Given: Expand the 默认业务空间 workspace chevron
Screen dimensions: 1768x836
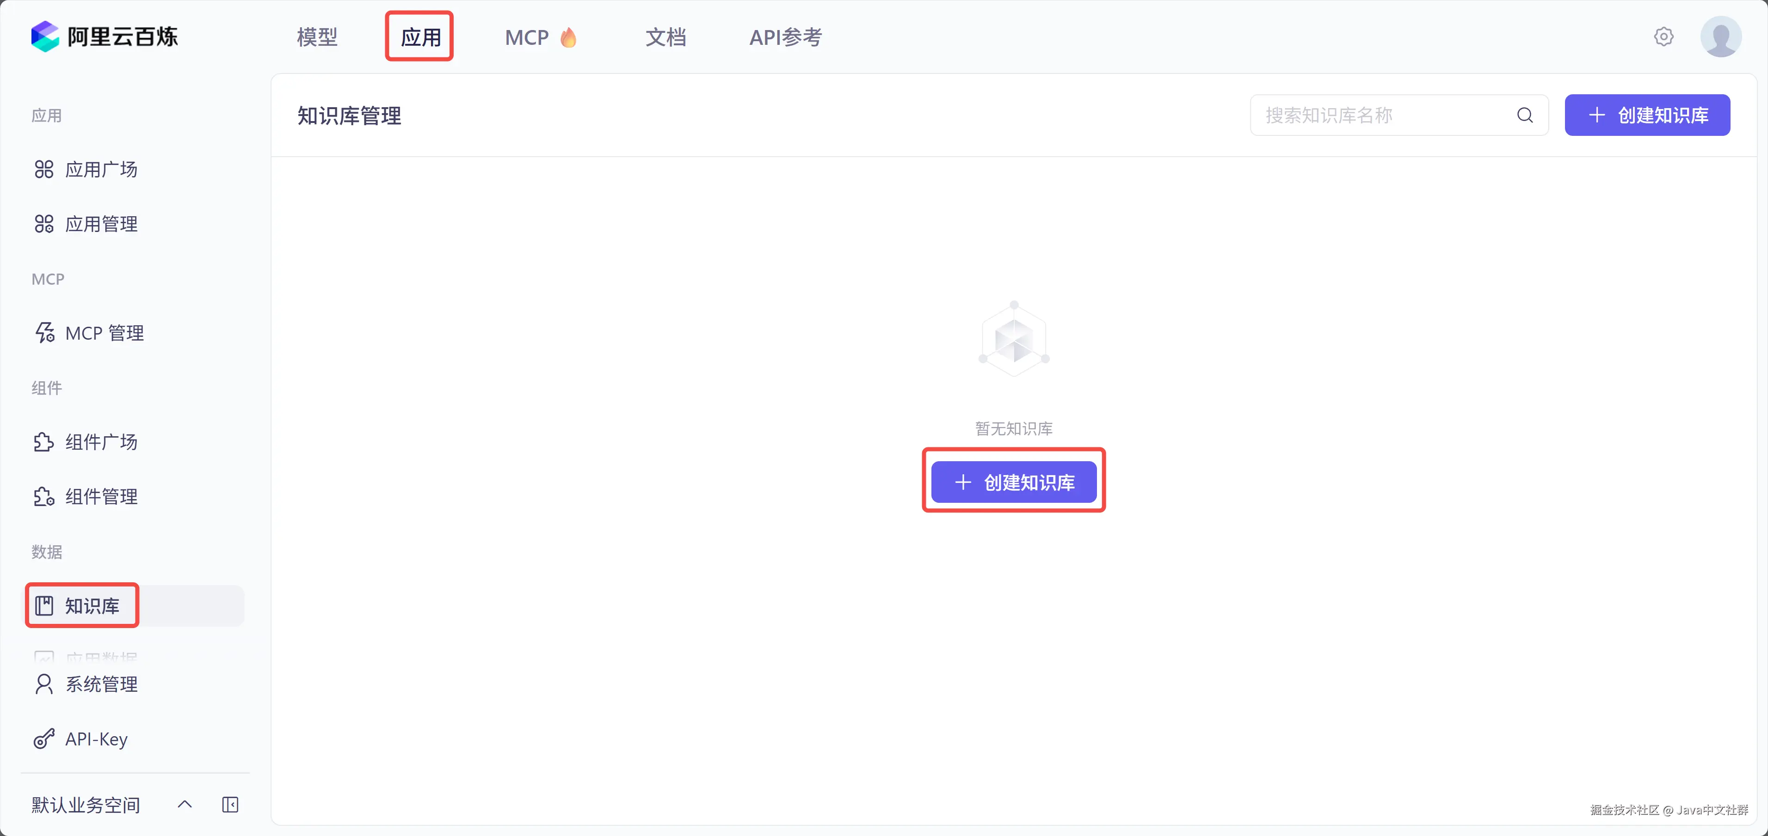Looking at the screenshot, I should [x=185, y=805].
